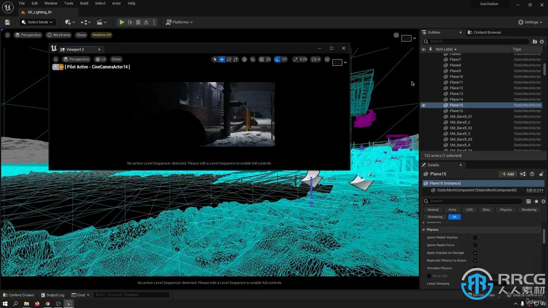Image resolution: width=548 pixels, height=308 pixels.
Task: Toggle scale snapping icon in Viewport 2
Action: pyautogui.click(x=295, y=59)
